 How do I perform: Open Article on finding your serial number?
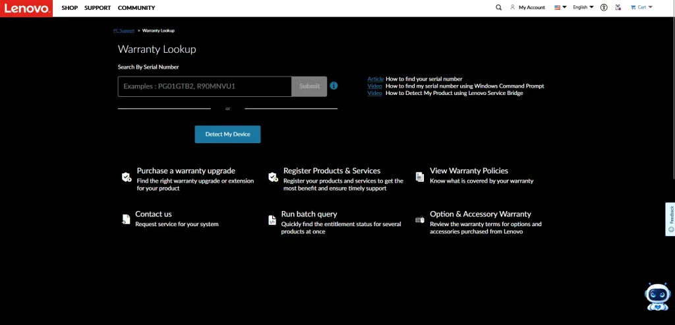pyautogui.click(x=375, y=78)
